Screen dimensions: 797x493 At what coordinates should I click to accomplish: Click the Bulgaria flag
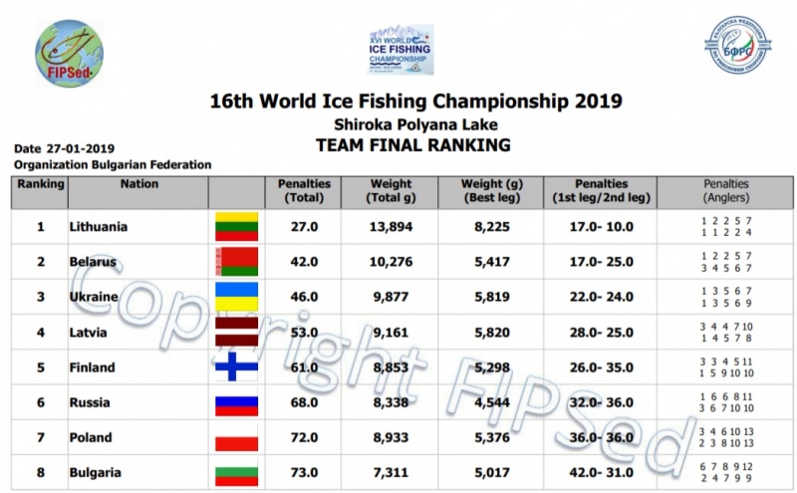237,472
